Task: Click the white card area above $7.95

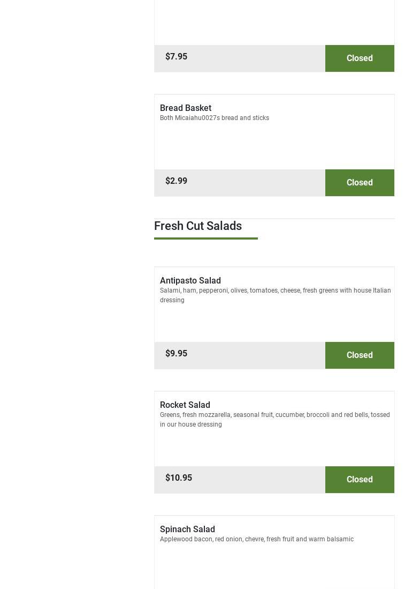Action: tap(274, 21)
